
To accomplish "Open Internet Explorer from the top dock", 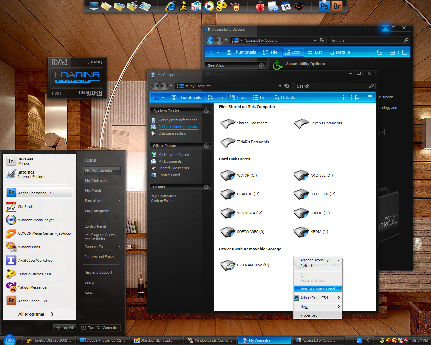I will pos(170,6).
